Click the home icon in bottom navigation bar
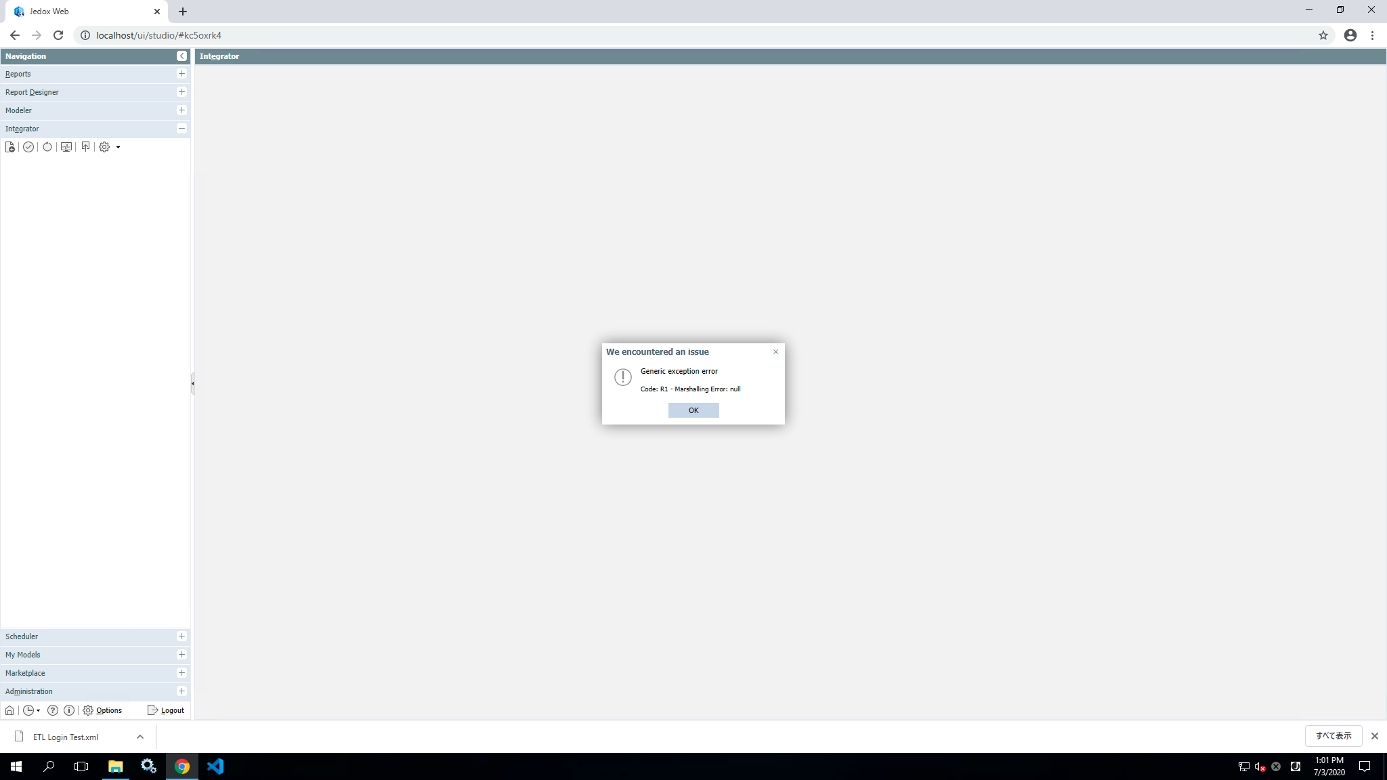 9,710
